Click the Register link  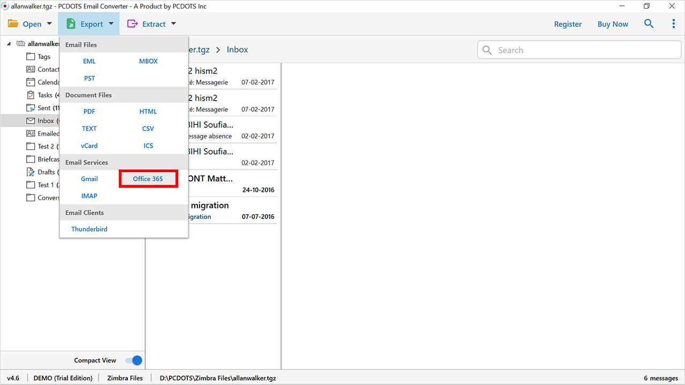click(x=568, y=24)
